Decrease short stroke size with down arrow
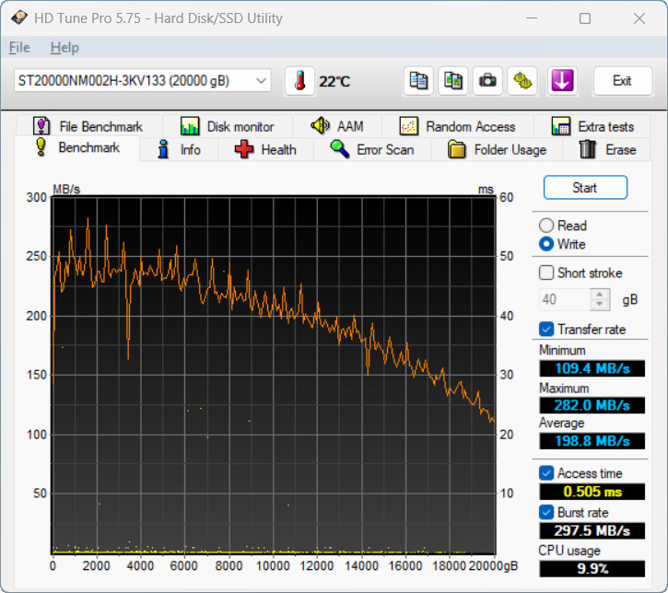The width and height of the screenshot is (668, 593). click(600, 304)
